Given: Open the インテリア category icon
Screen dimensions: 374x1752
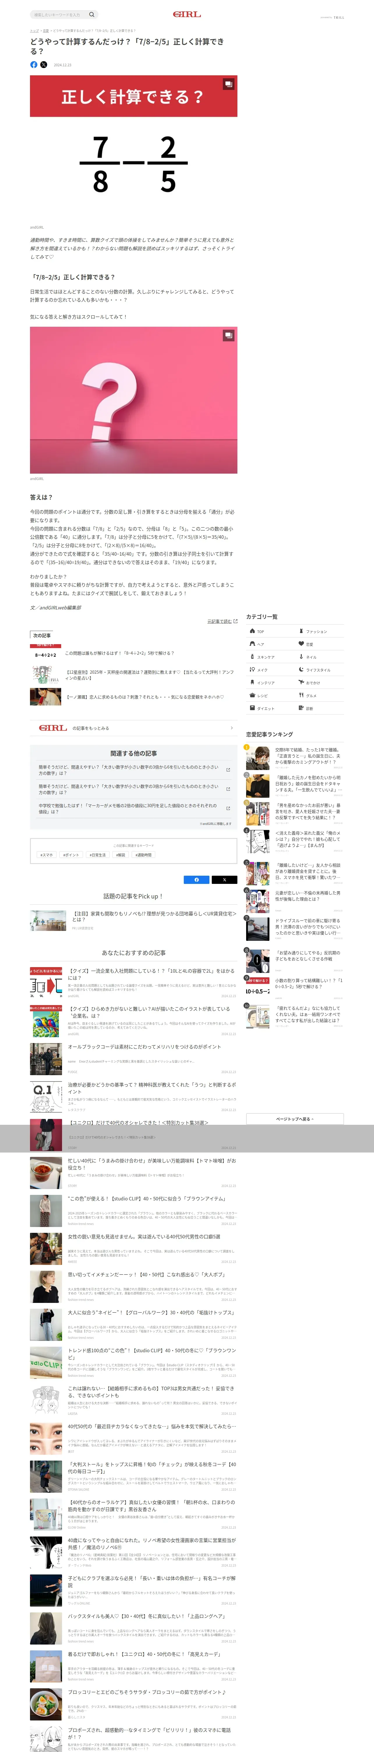Looking at the screenshot, I should coord(252,682).
